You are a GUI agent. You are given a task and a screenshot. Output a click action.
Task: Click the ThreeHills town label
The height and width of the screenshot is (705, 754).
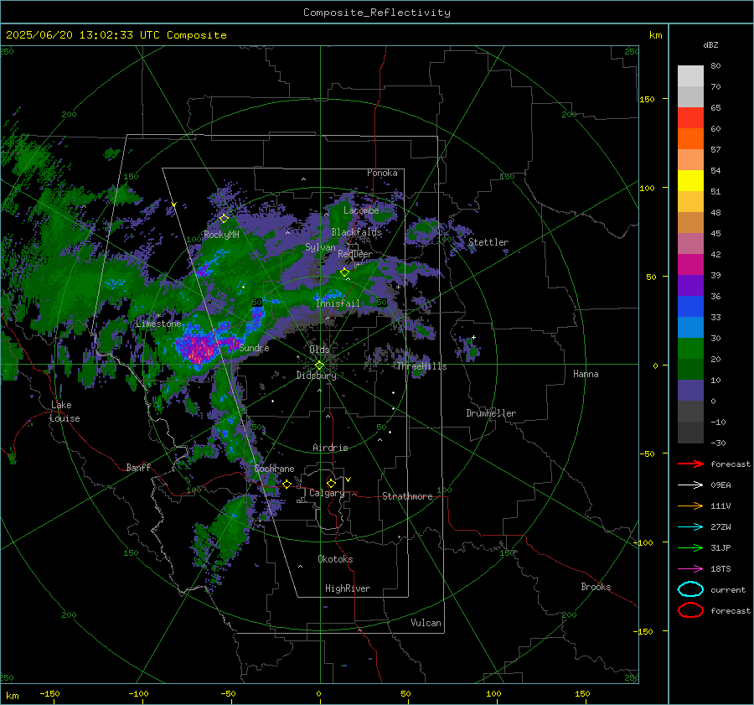[421, 366]
